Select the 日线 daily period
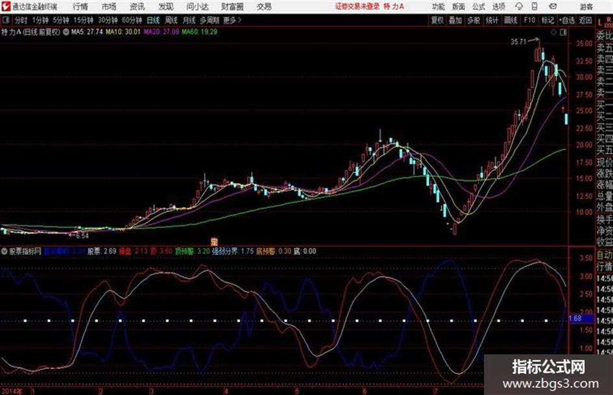Viewport: 613px width, 395px height. pos(153,20)
